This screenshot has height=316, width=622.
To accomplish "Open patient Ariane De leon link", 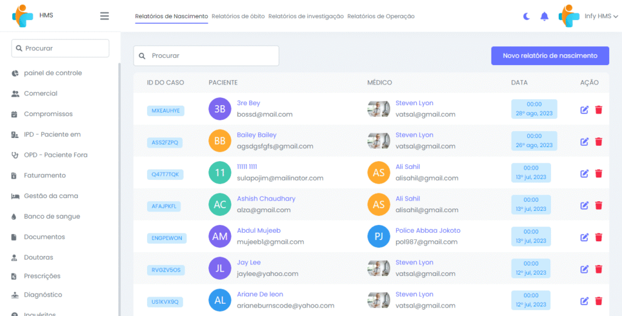I will (x=260, y=294).
